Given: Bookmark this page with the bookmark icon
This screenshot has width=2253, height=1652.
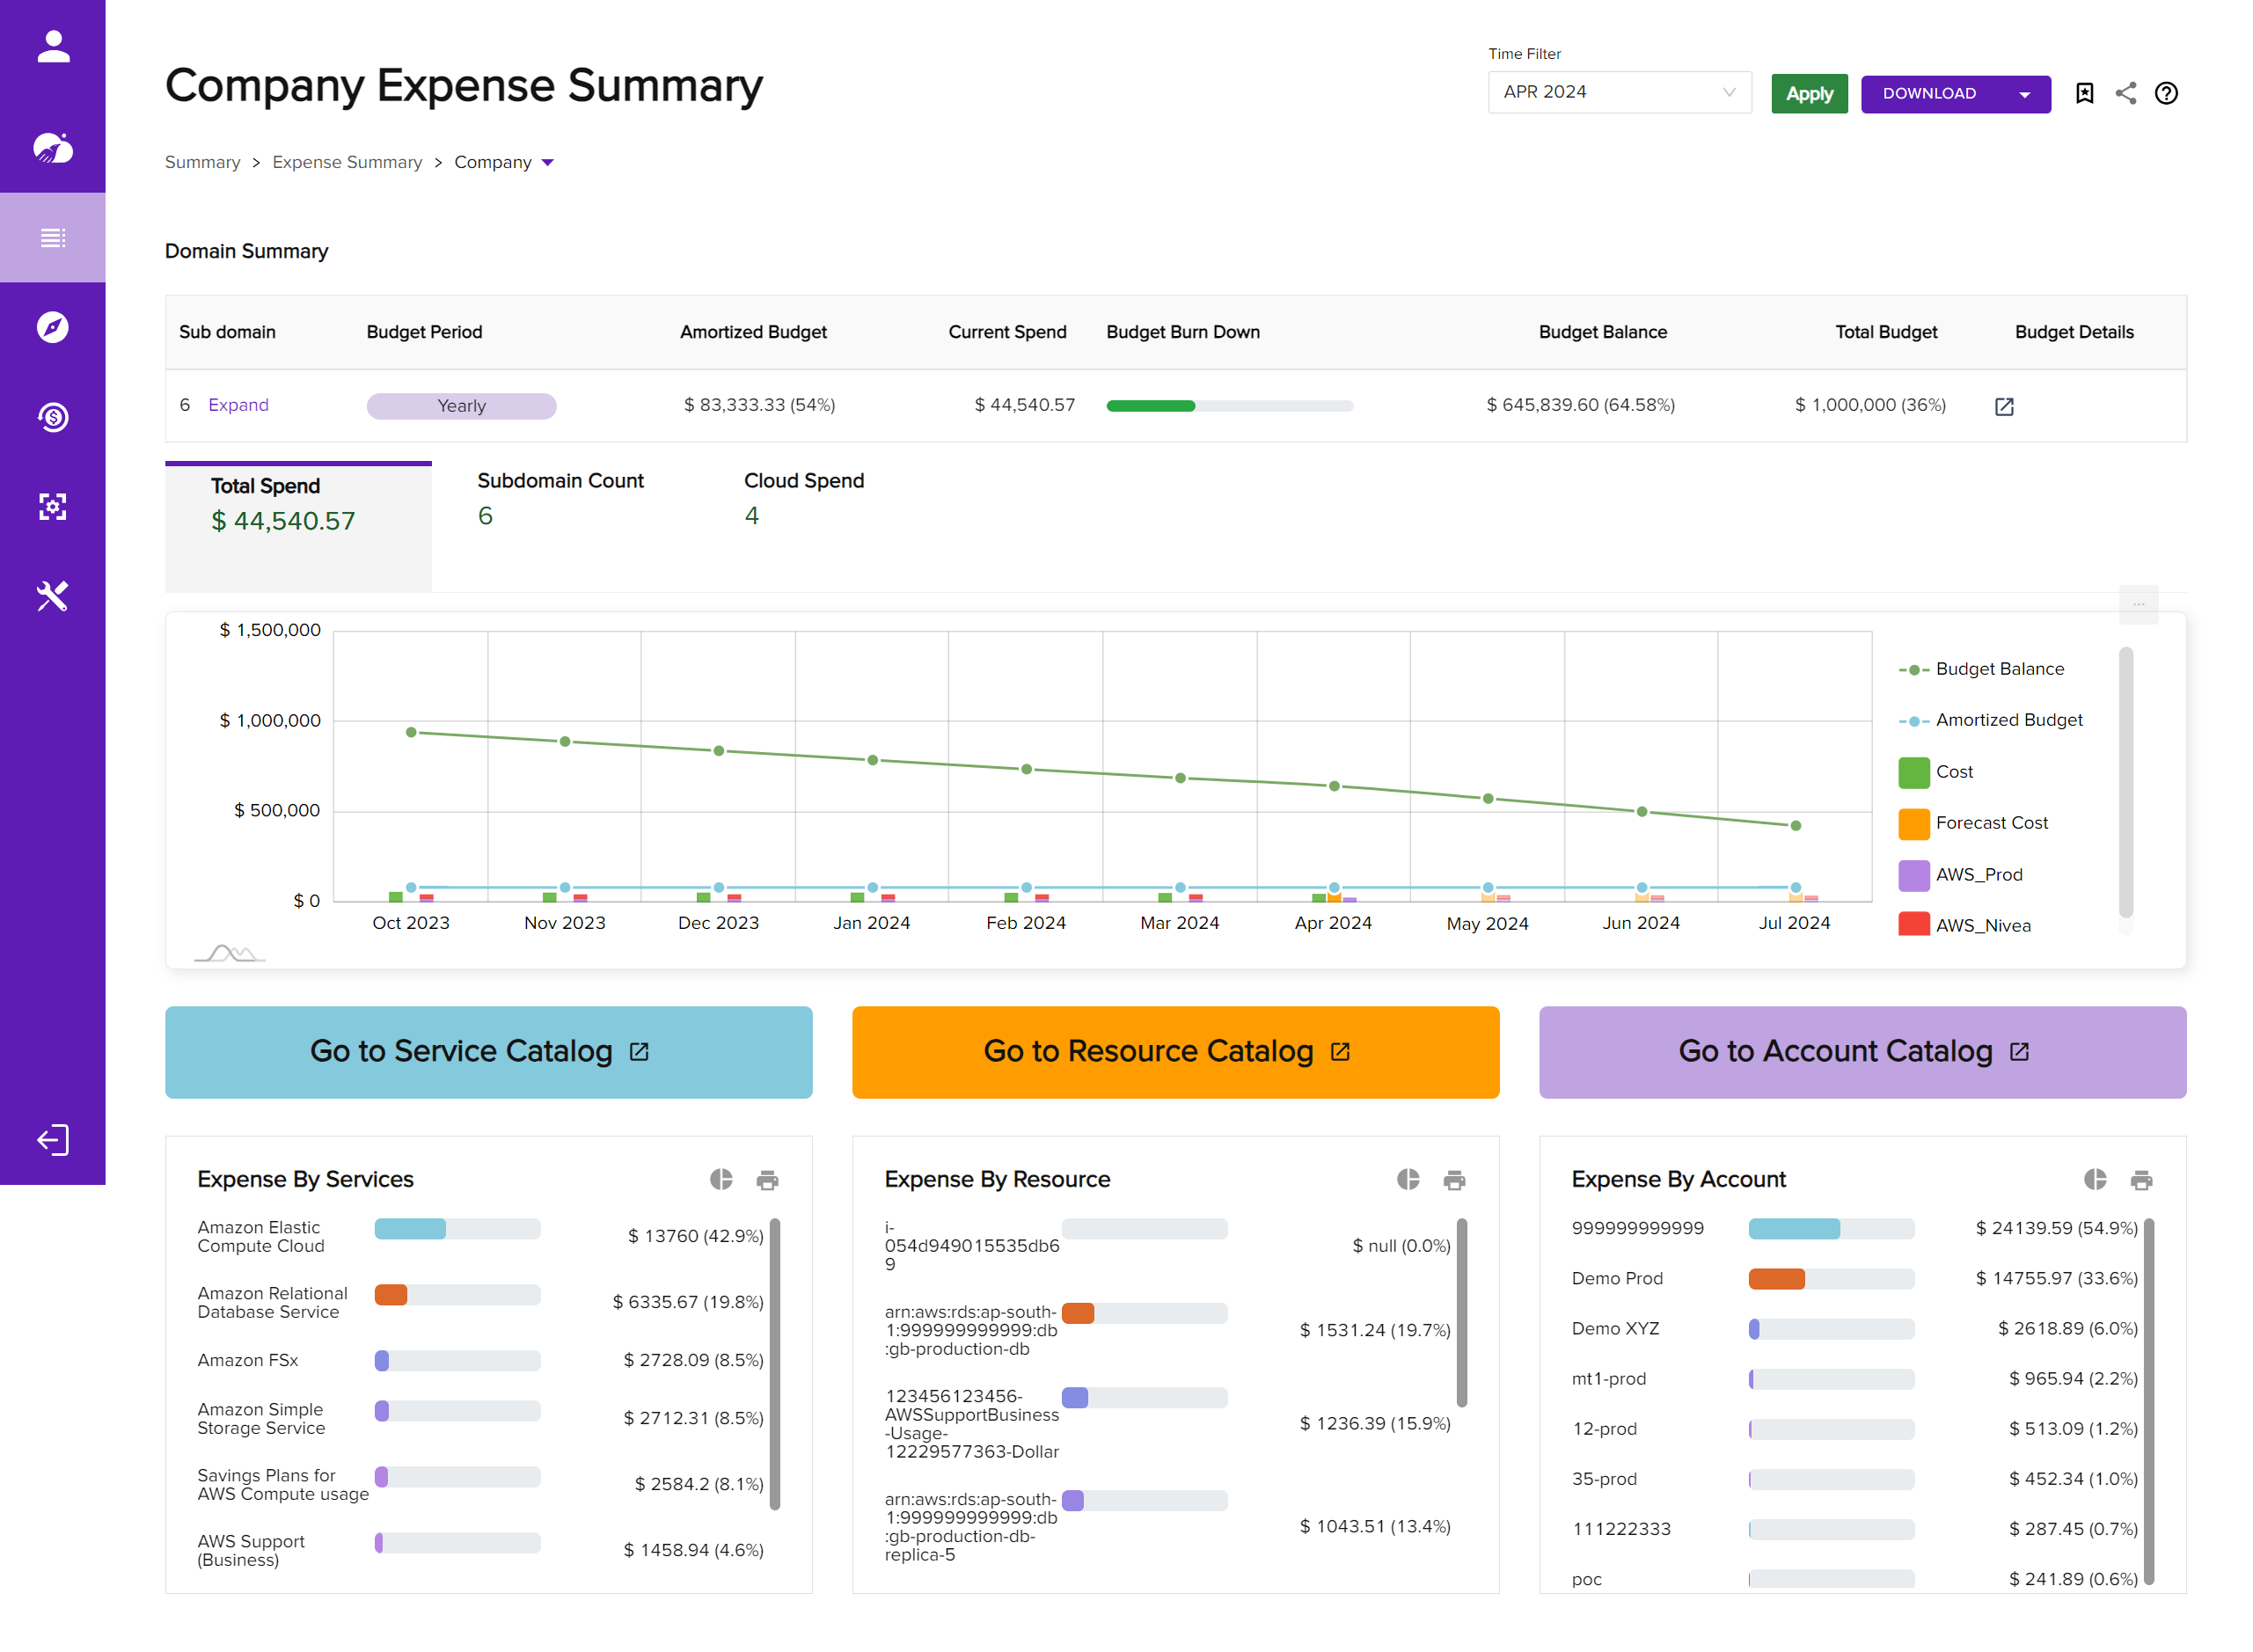Looking at the screenshot, I should [x=2084, y=93].
